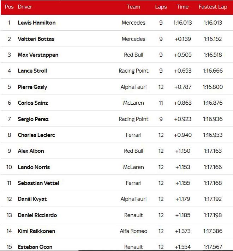The width and height of the screenshot is (233, 251).
Task: Select Carlos Sainz driver name
Action: pos(33,103)
